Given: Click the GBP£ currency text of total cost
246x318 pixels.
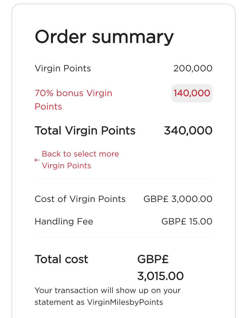Looking at the screenshot, I should (153, 259).
